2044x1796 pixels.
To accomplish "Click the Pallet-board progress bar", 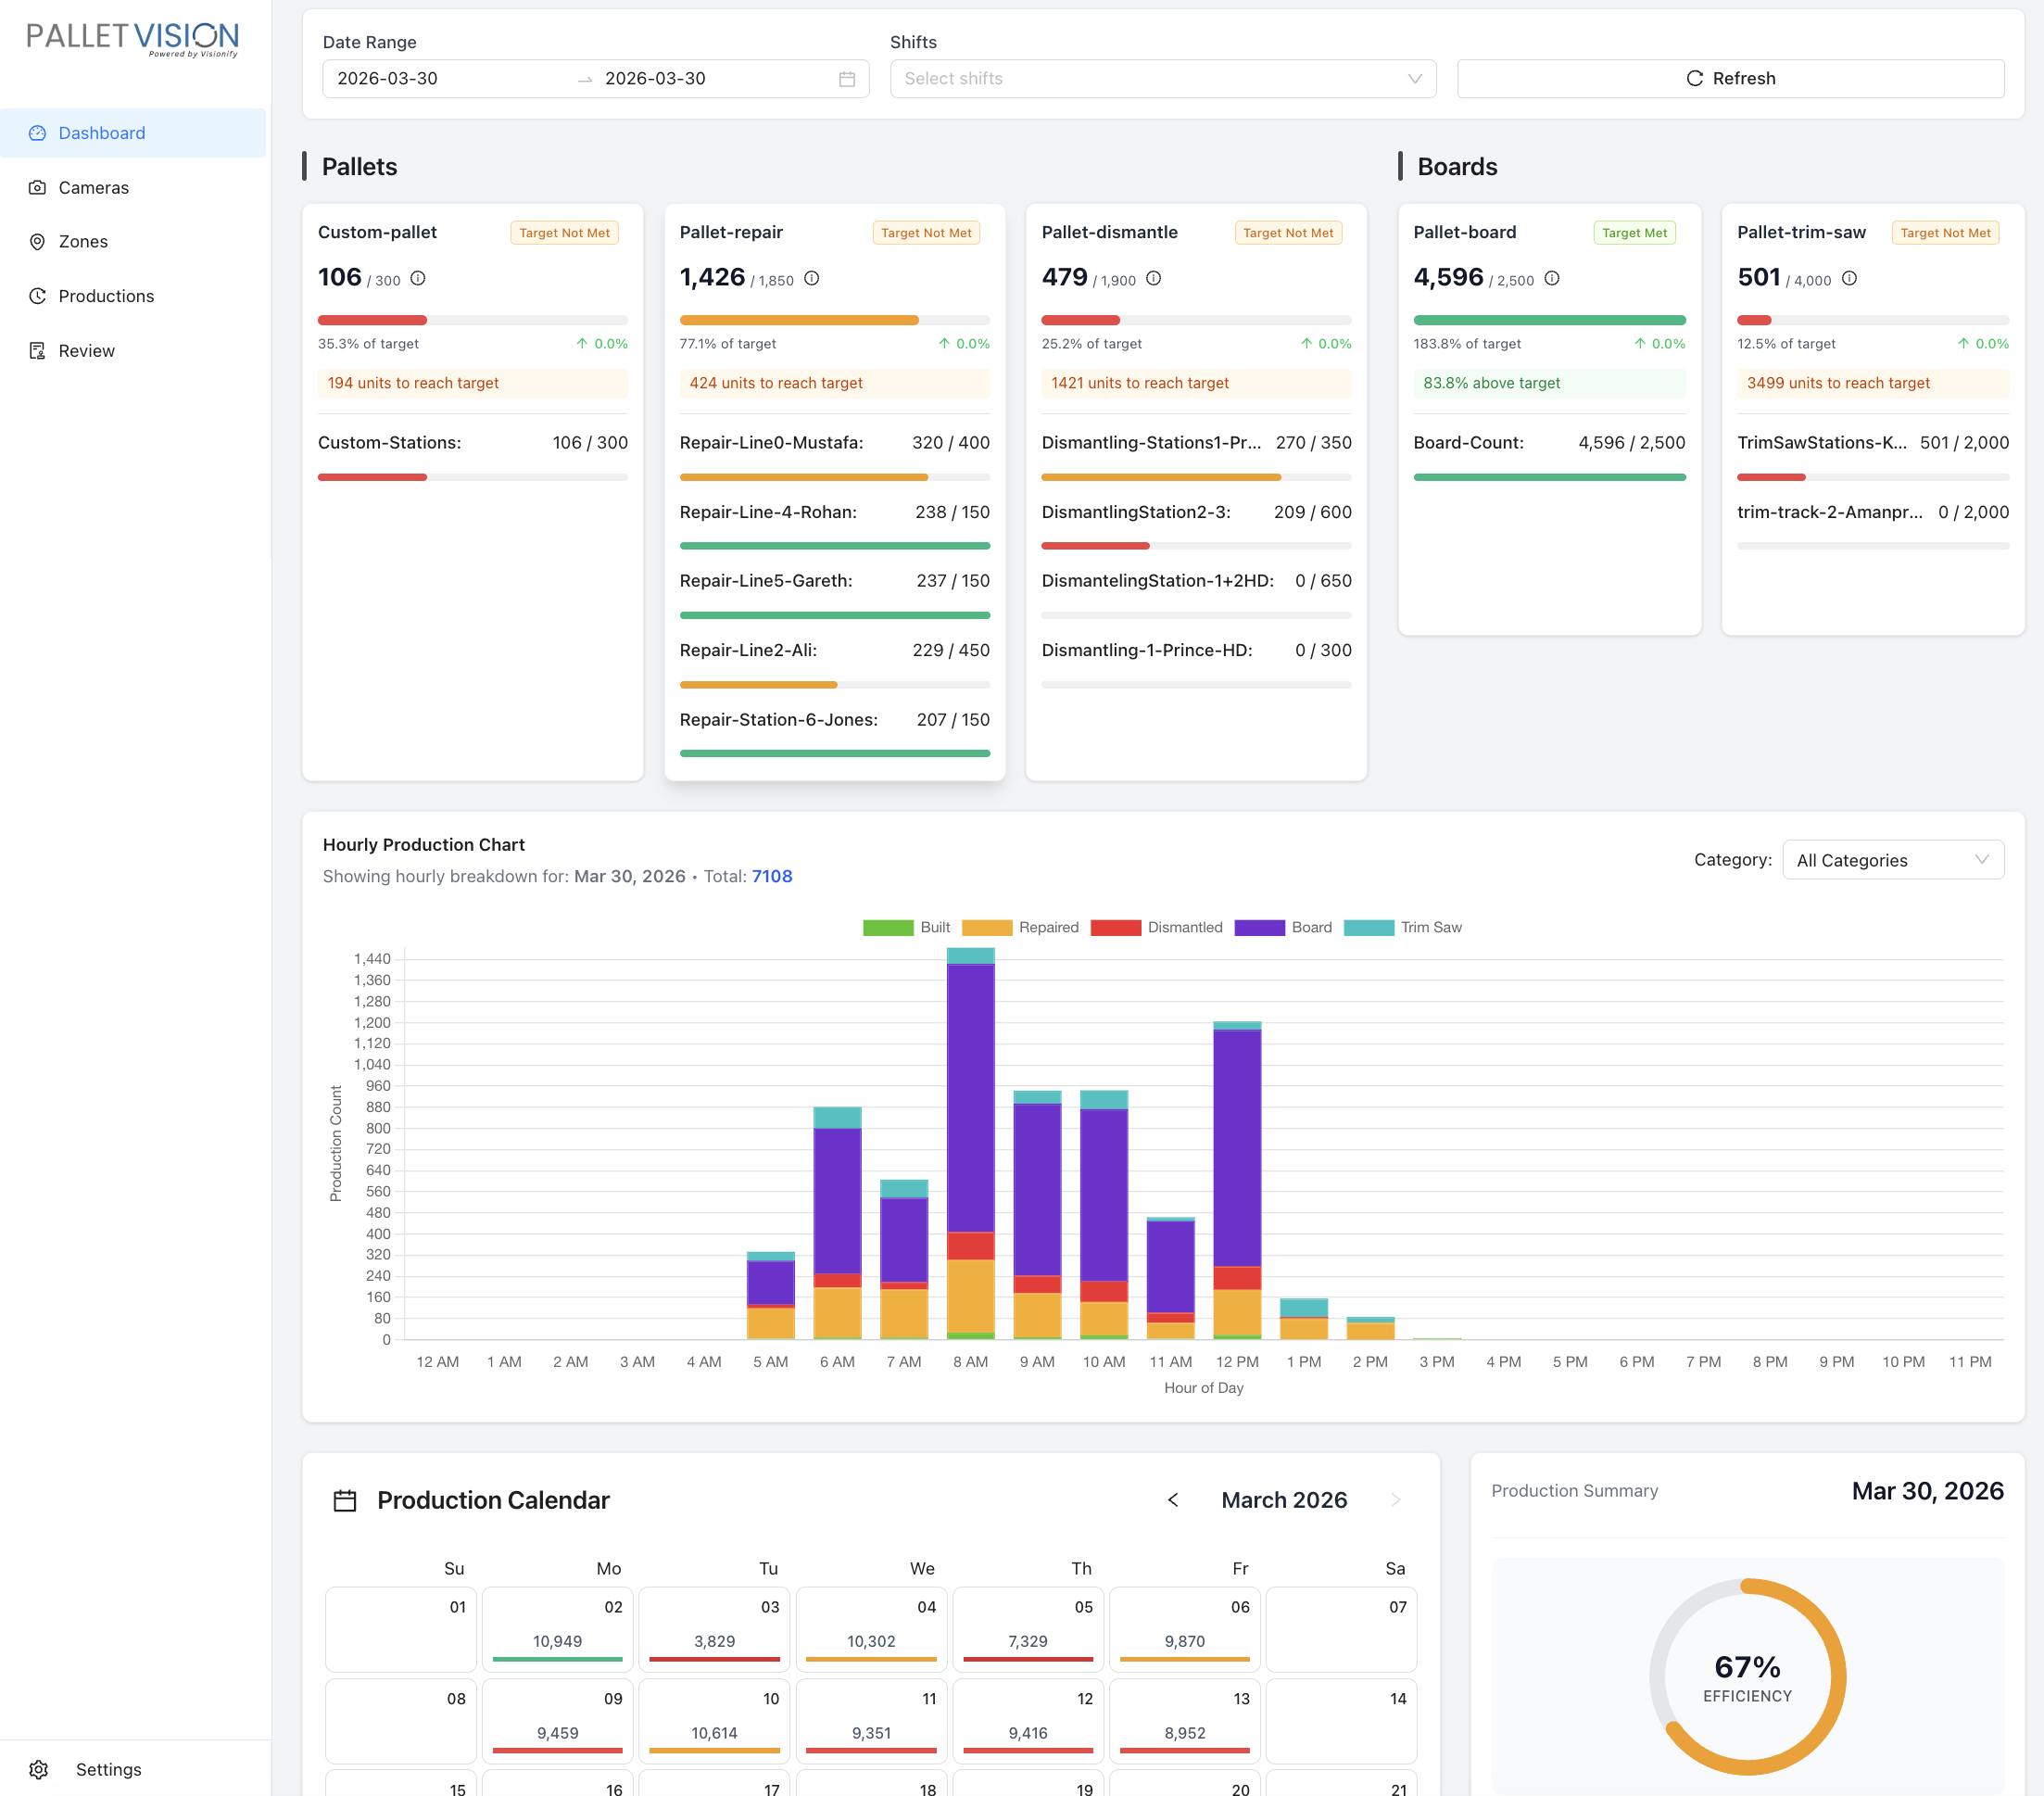I will (x=1550, y=320).
